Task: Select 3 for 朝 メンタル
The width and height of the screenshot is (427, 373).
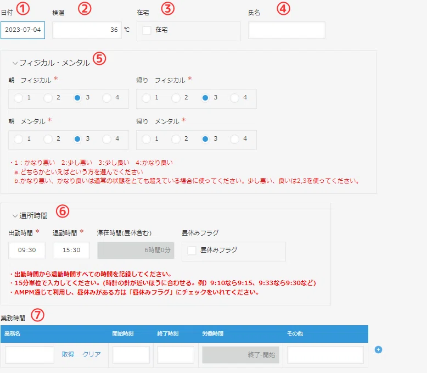Action: pyautogui.click(x=77, y=139)
